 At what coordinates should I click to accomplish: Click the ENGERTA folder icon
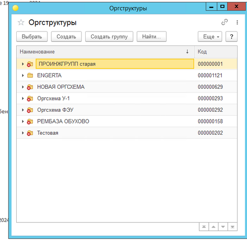click(30, 75)
